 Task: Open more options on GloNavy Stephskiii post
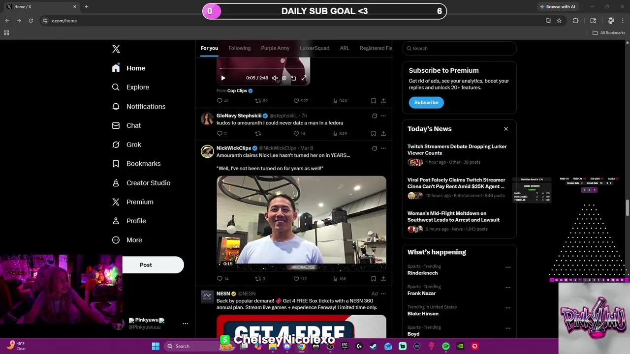click(x=383, y=116)
